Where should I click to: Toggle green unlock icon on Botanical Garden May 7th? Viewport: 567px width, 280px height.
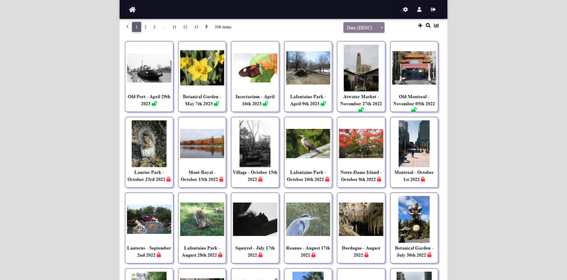click(216, 103)
